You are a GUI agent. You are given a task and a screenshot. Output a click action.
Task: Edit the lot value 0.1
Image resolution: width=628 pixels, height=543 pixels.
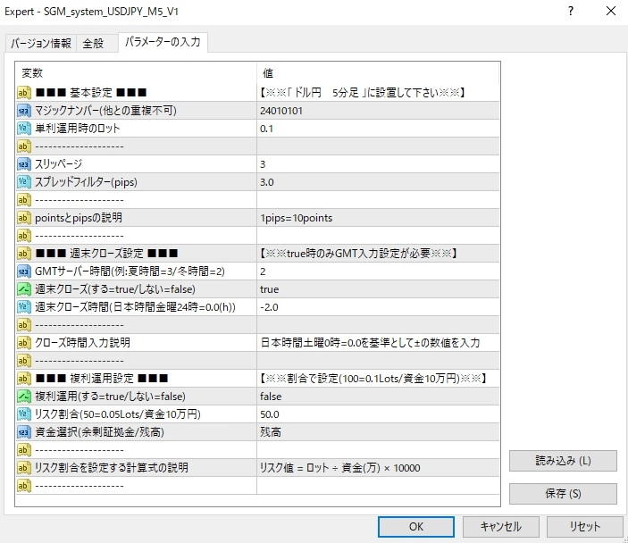(378, 129)
